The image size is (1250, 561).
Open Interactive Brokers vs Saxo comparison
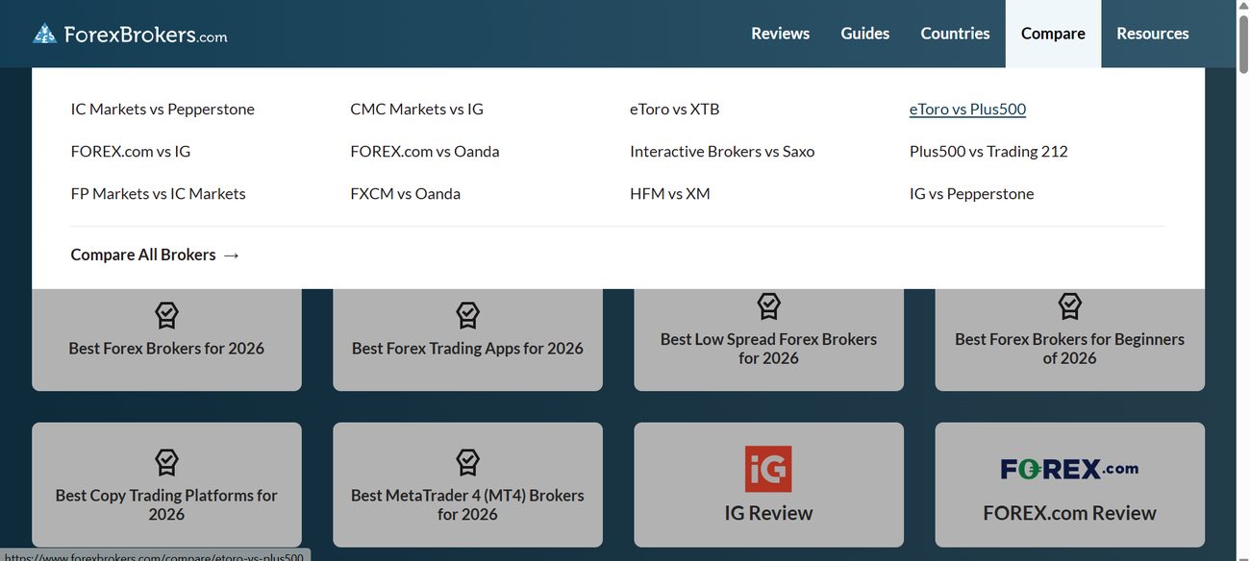click(x=722, y=152)
